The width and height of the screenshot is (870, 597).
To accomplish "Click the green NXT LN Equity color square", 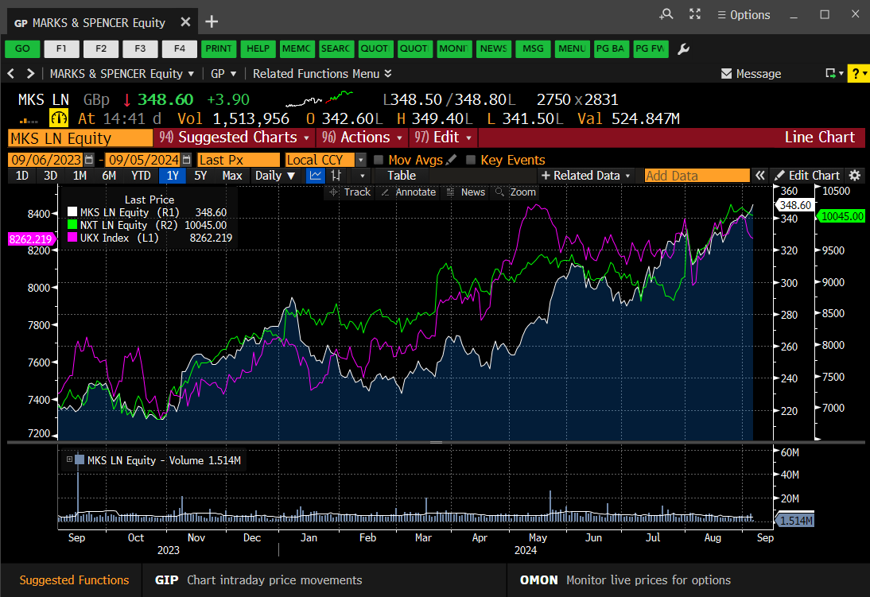I will (72, 224).
